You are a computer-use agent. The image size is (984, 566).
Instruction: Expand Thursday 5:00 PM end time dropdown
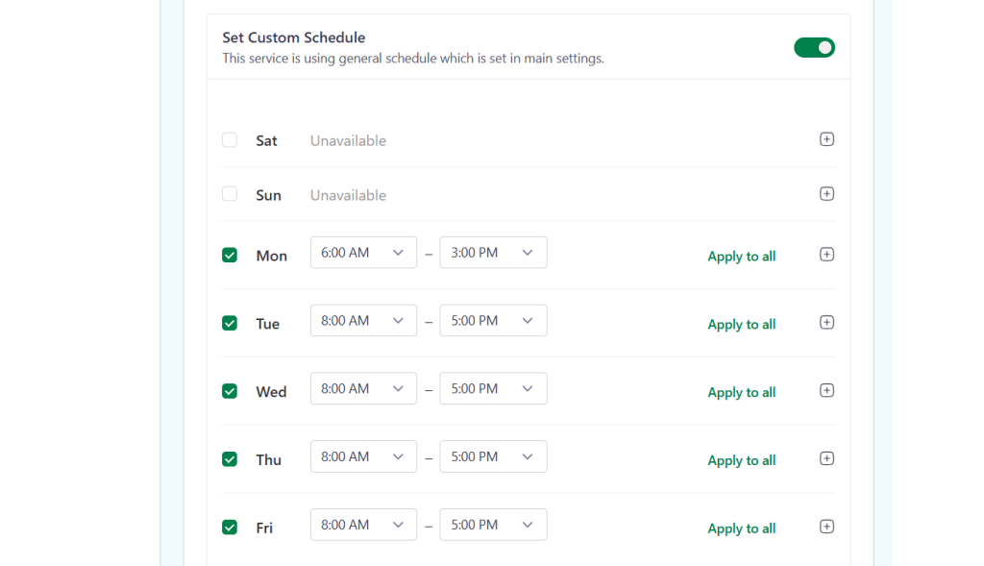493,456
